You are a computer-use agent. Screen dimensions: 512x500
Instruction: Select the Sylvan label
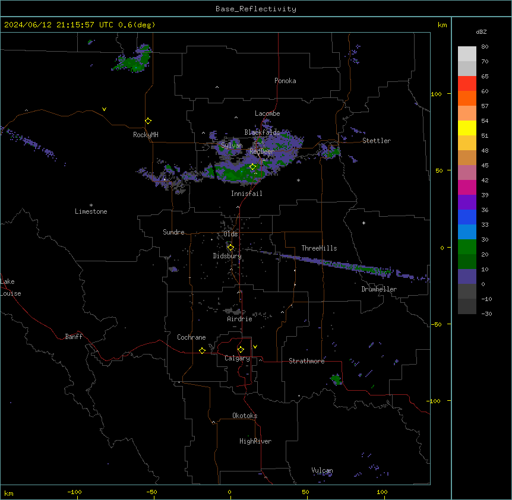click(232, 145)
